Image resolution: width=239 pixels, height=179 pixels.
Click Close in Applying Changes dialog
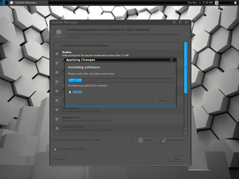(x=163, y=101)
